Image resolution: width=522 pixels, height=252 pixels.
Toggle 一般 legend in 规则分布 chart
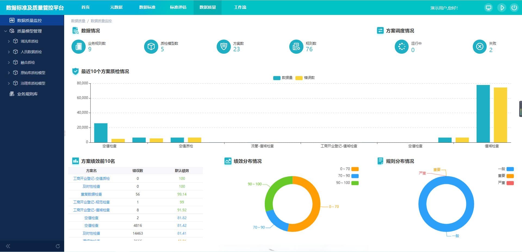pos(506,169)
